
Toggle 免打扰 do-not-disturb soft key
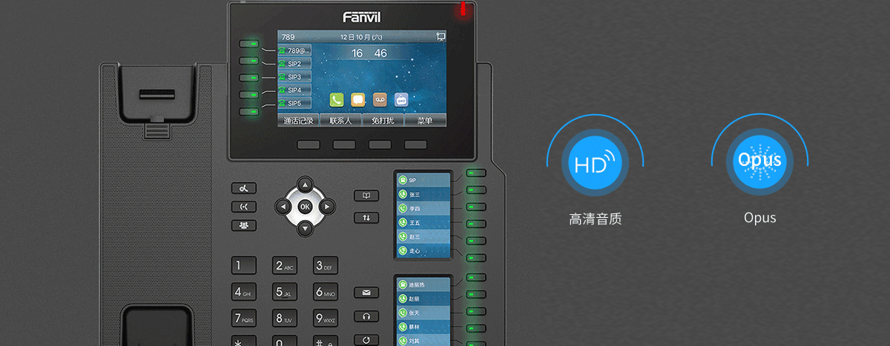pos(383,120)
